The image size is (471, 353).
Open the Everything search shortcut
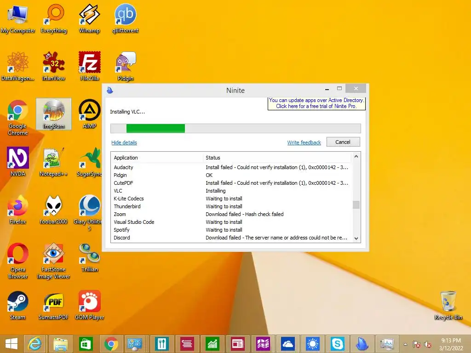click(54, 18)
